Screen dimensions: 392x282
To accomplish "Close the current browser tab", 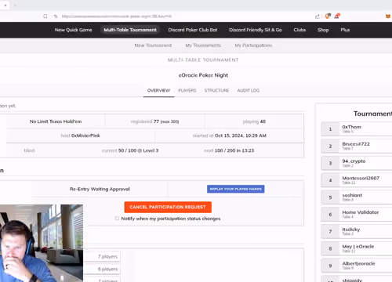I will point(5,5).
